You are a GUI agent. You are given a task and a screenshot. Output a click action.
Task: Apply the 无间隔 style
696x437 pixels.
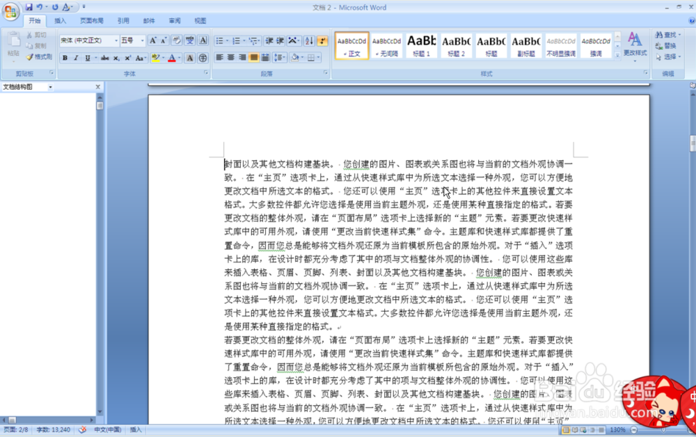coord(386,46)
